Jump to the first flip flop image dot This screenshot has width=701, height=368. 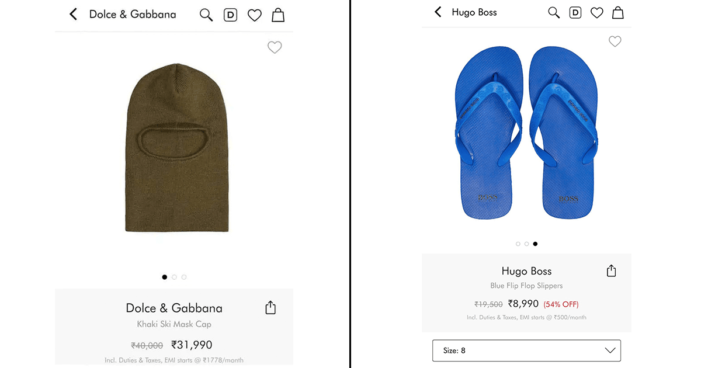coord(518,244)
